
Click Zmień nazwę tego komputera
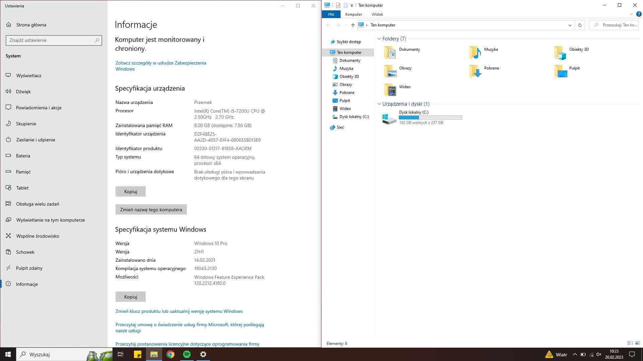click(151, 210)
